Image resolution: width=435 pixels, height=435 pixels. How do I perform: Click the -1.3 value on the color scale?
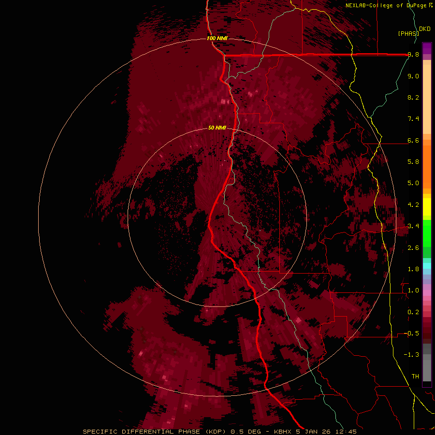click(x=411, y=355)
